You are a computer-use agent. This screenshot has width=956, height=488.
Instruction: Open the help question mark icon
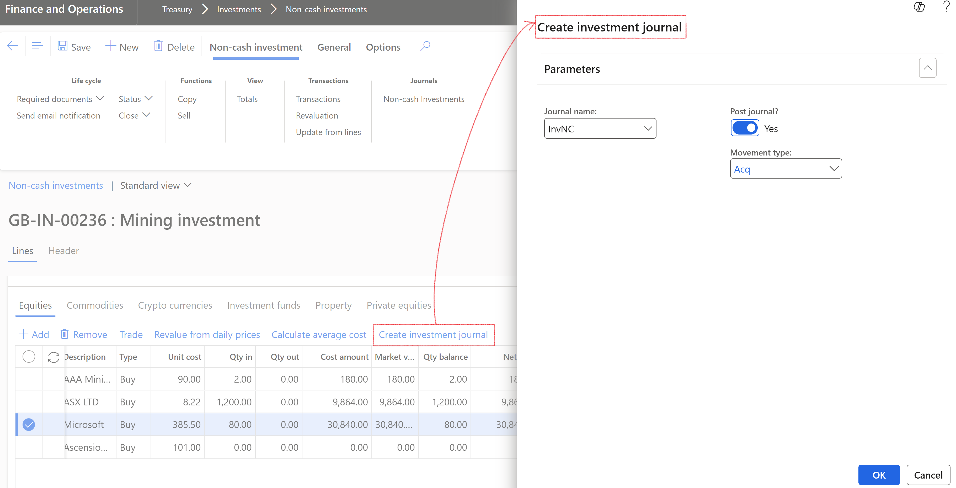pyautogui.click(x=946, y=6)
